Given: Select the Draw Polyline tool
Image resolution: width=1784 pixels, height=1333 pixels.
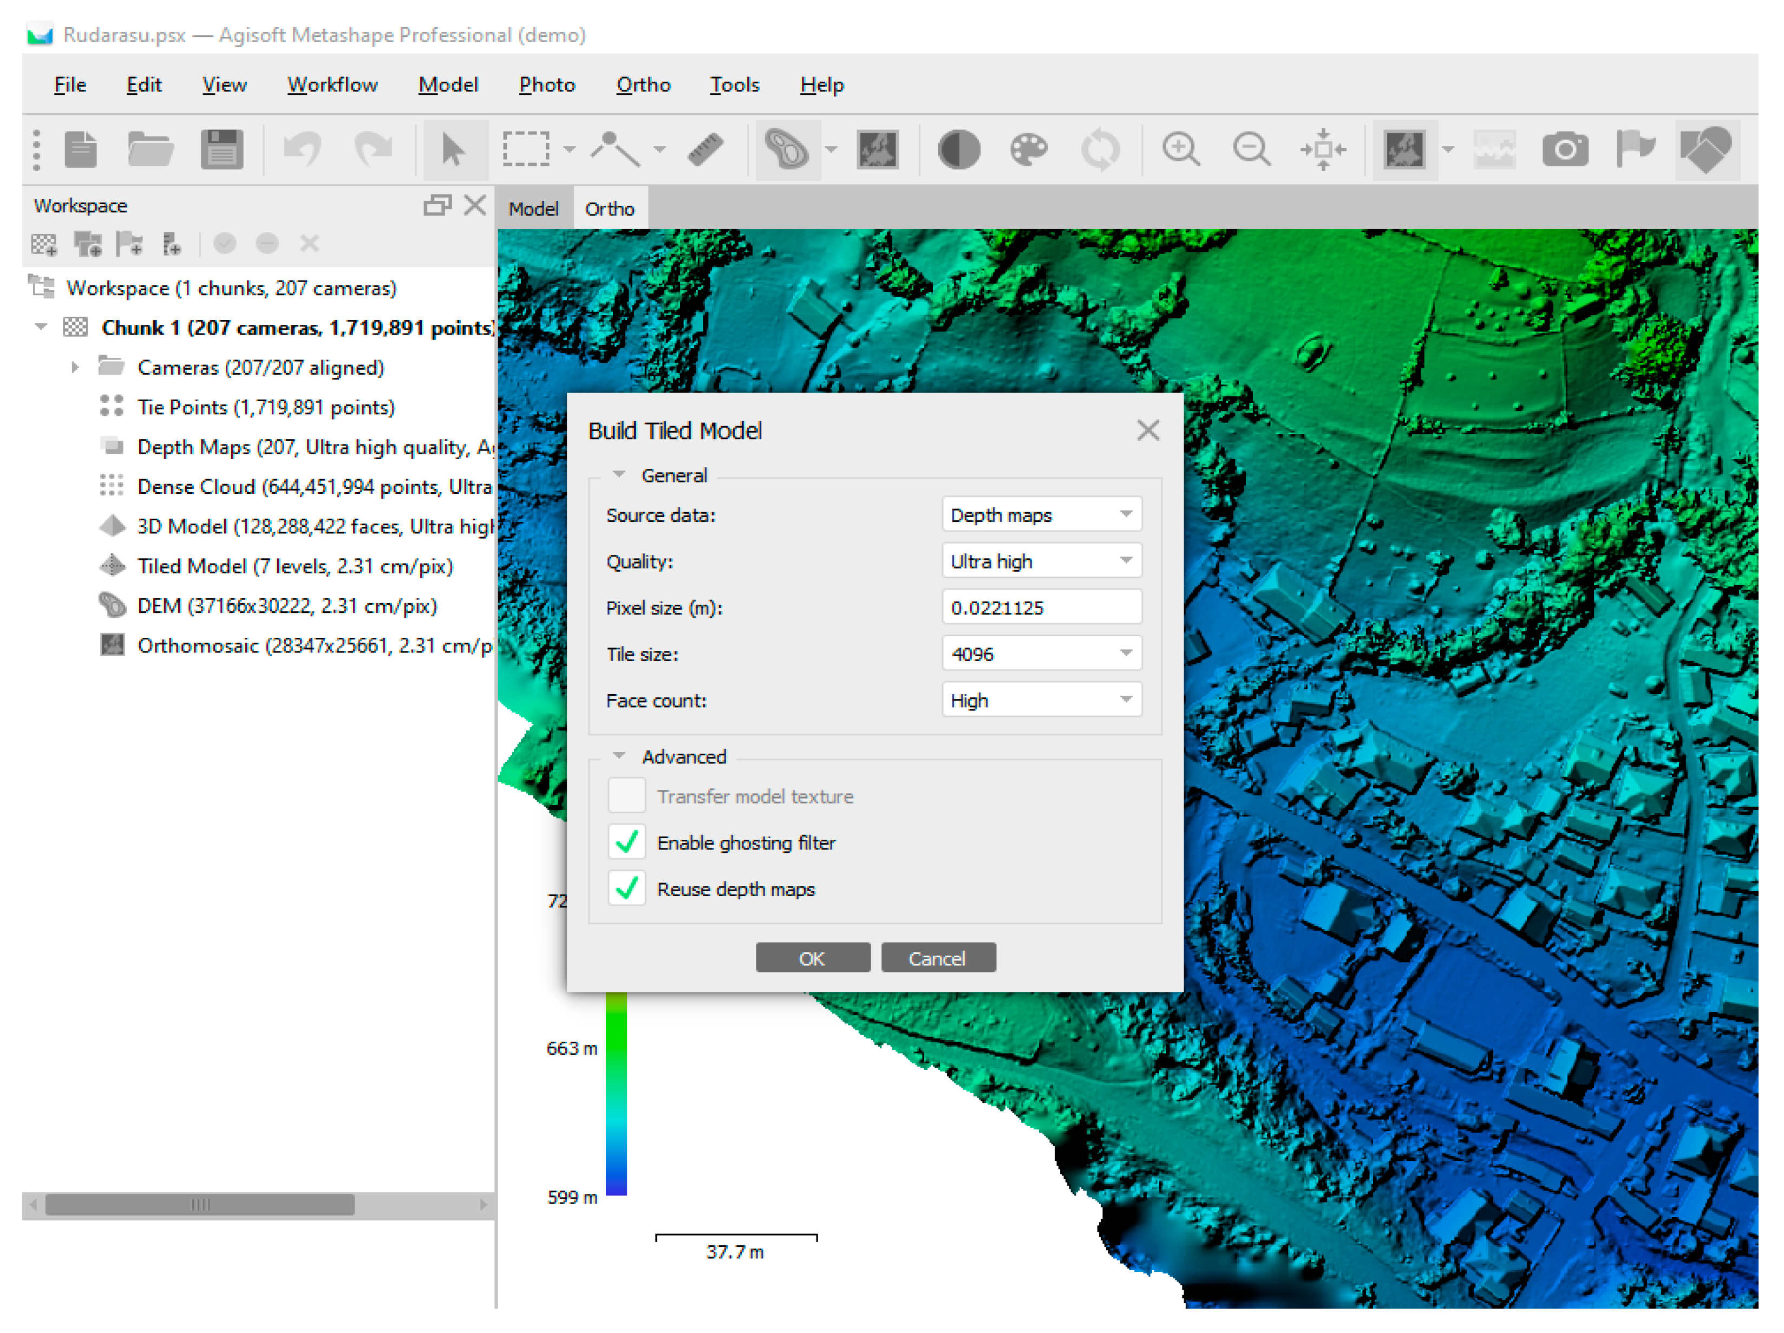Looking at the screenshot, I should click(616, 149).
